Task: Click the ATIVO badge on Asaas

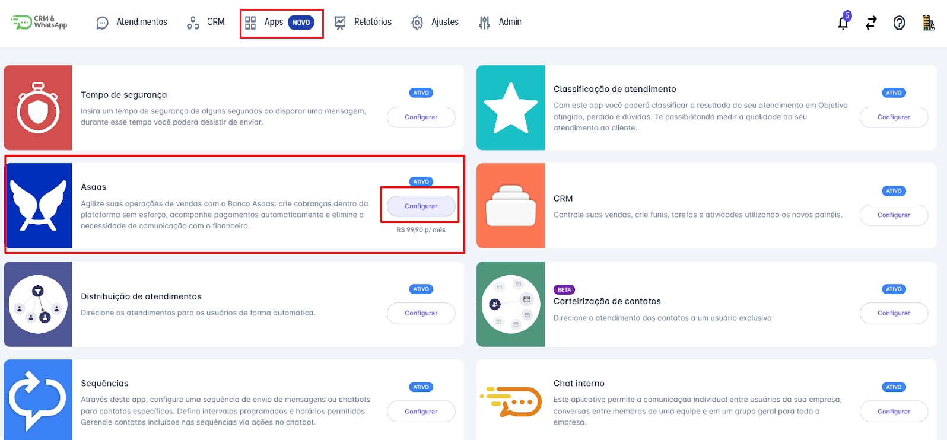Action: [x=421, y=182]
